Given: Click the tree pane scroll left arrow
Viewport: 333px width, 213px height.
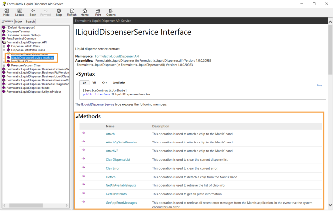Looking at the screenshot, I should point(4,206).
